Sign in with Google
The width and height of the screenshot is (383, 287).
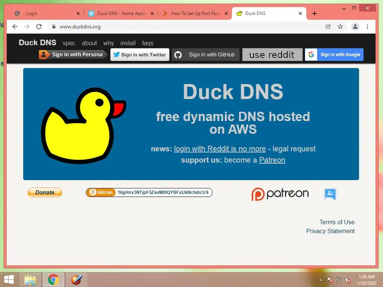coord(334,55)
